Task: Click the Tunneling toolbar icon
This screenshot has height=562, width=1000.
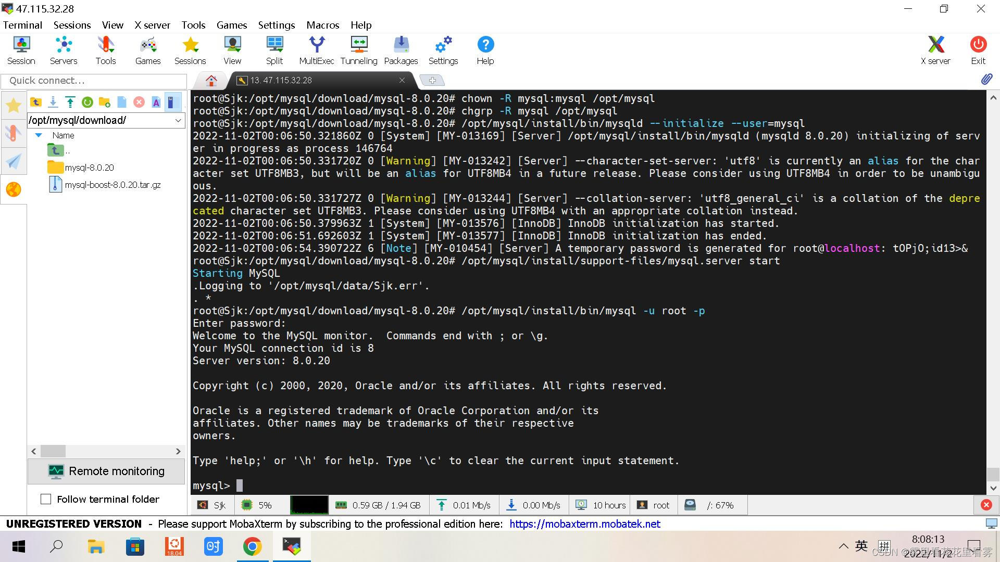Action: point(359,50)
